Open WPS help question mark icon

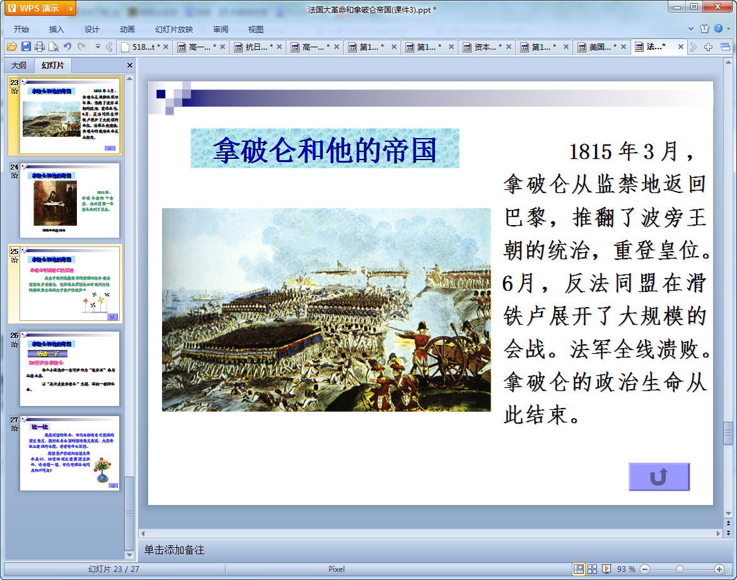(718, 28)
